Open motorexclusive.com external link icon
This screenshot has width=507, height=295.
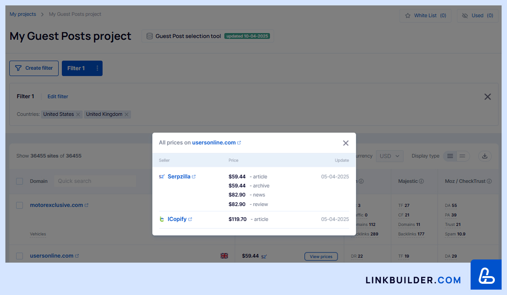(86, 205)
